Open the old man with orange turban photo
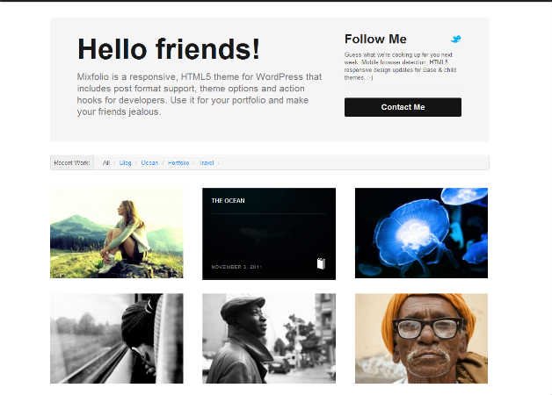The height and width of the screenshot is (395, 552). click(421, 339)
